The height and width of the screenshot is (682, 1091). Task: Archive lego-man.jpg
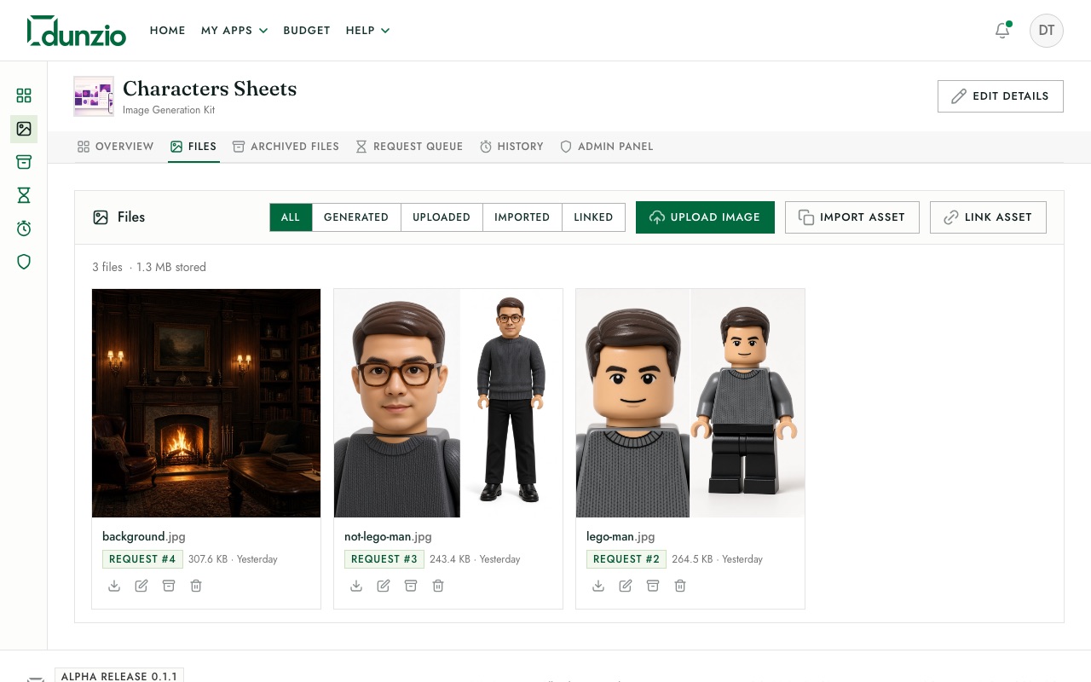pyautogui.click(x=653, y=586)
